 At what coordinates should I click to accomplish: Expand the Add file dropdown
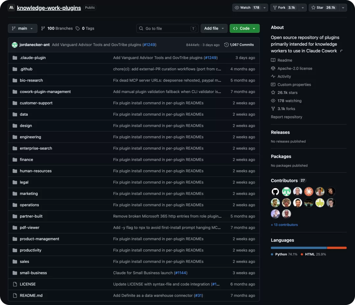pos(214,29)
